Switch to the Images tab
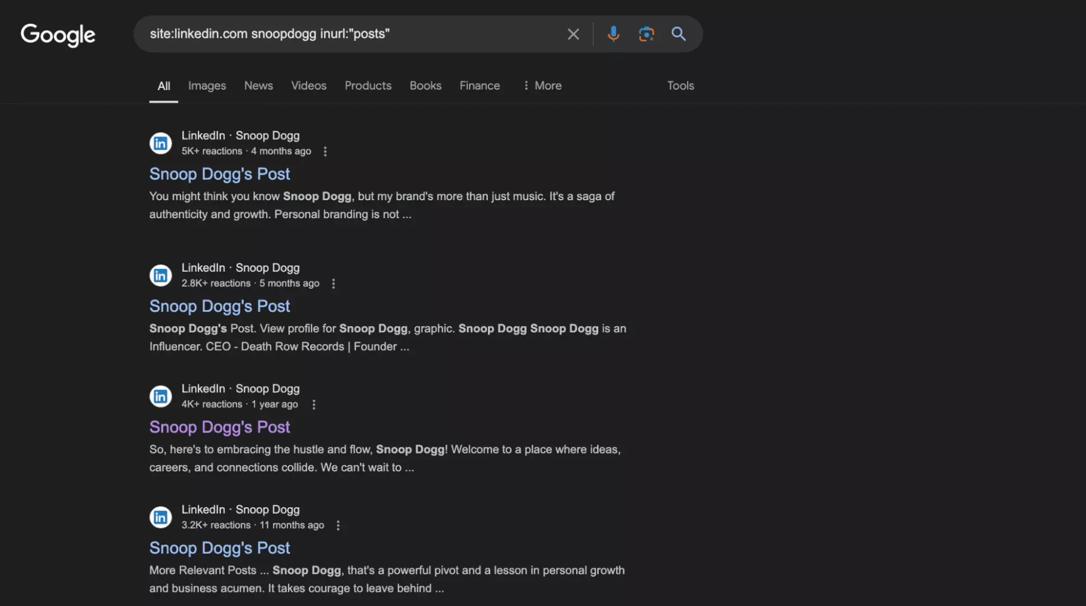Image resolution: width=1086 pixels, height=606 pixels. click(207, 86)
